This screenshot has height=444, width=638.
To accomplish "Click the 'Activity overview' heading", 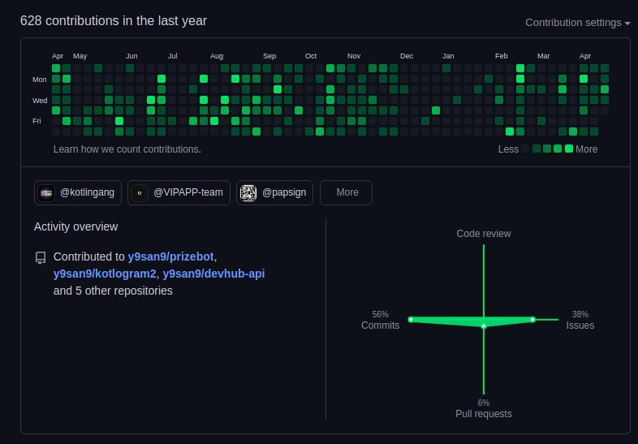I will 75,226.
